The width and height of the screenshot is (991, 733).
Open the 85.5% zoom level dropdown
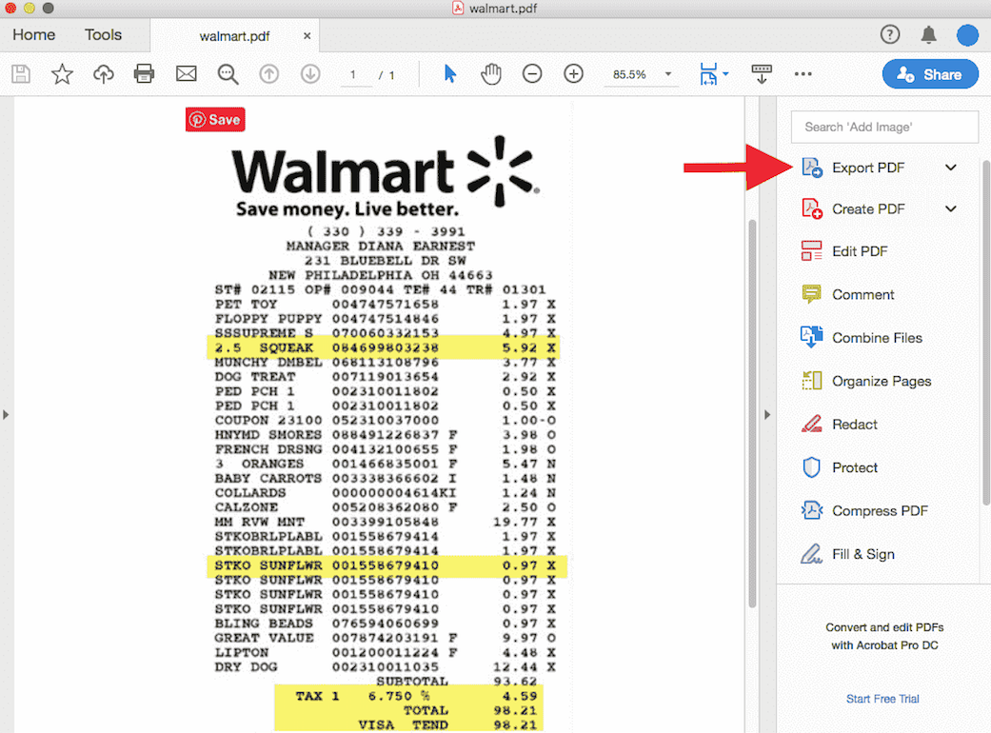pyautogui.click(x=641, y=74)
